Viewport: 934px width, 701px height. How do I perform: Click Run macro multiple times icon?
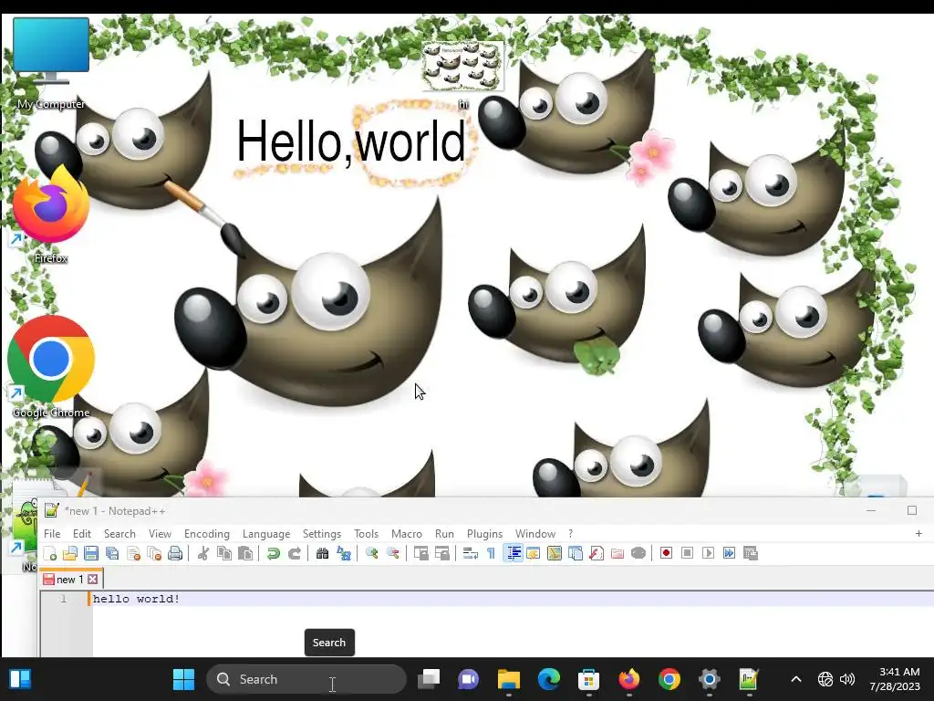(x=729, y=554)
